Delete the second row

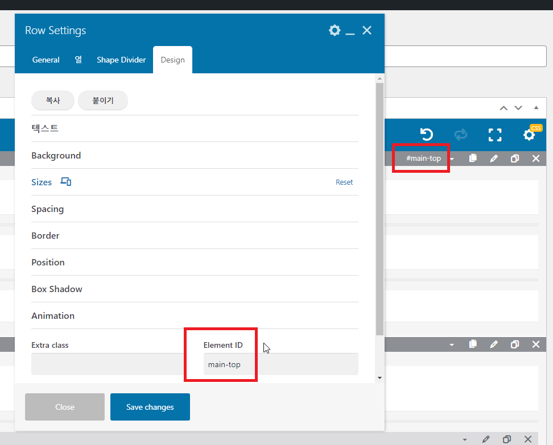coord(536,344)
